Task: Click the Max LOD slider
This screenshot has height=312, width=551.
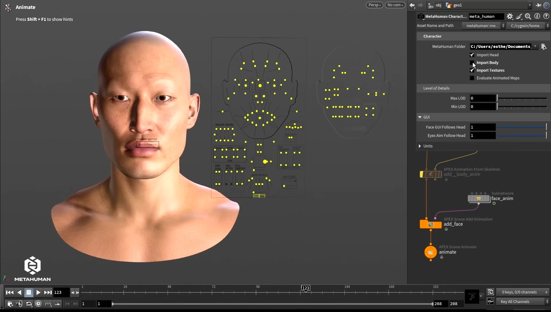Action: pyautogui.click(x=522, y=98)
